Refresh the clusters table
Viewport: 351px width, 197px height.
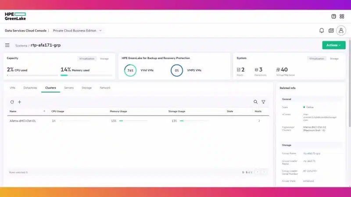12,102
